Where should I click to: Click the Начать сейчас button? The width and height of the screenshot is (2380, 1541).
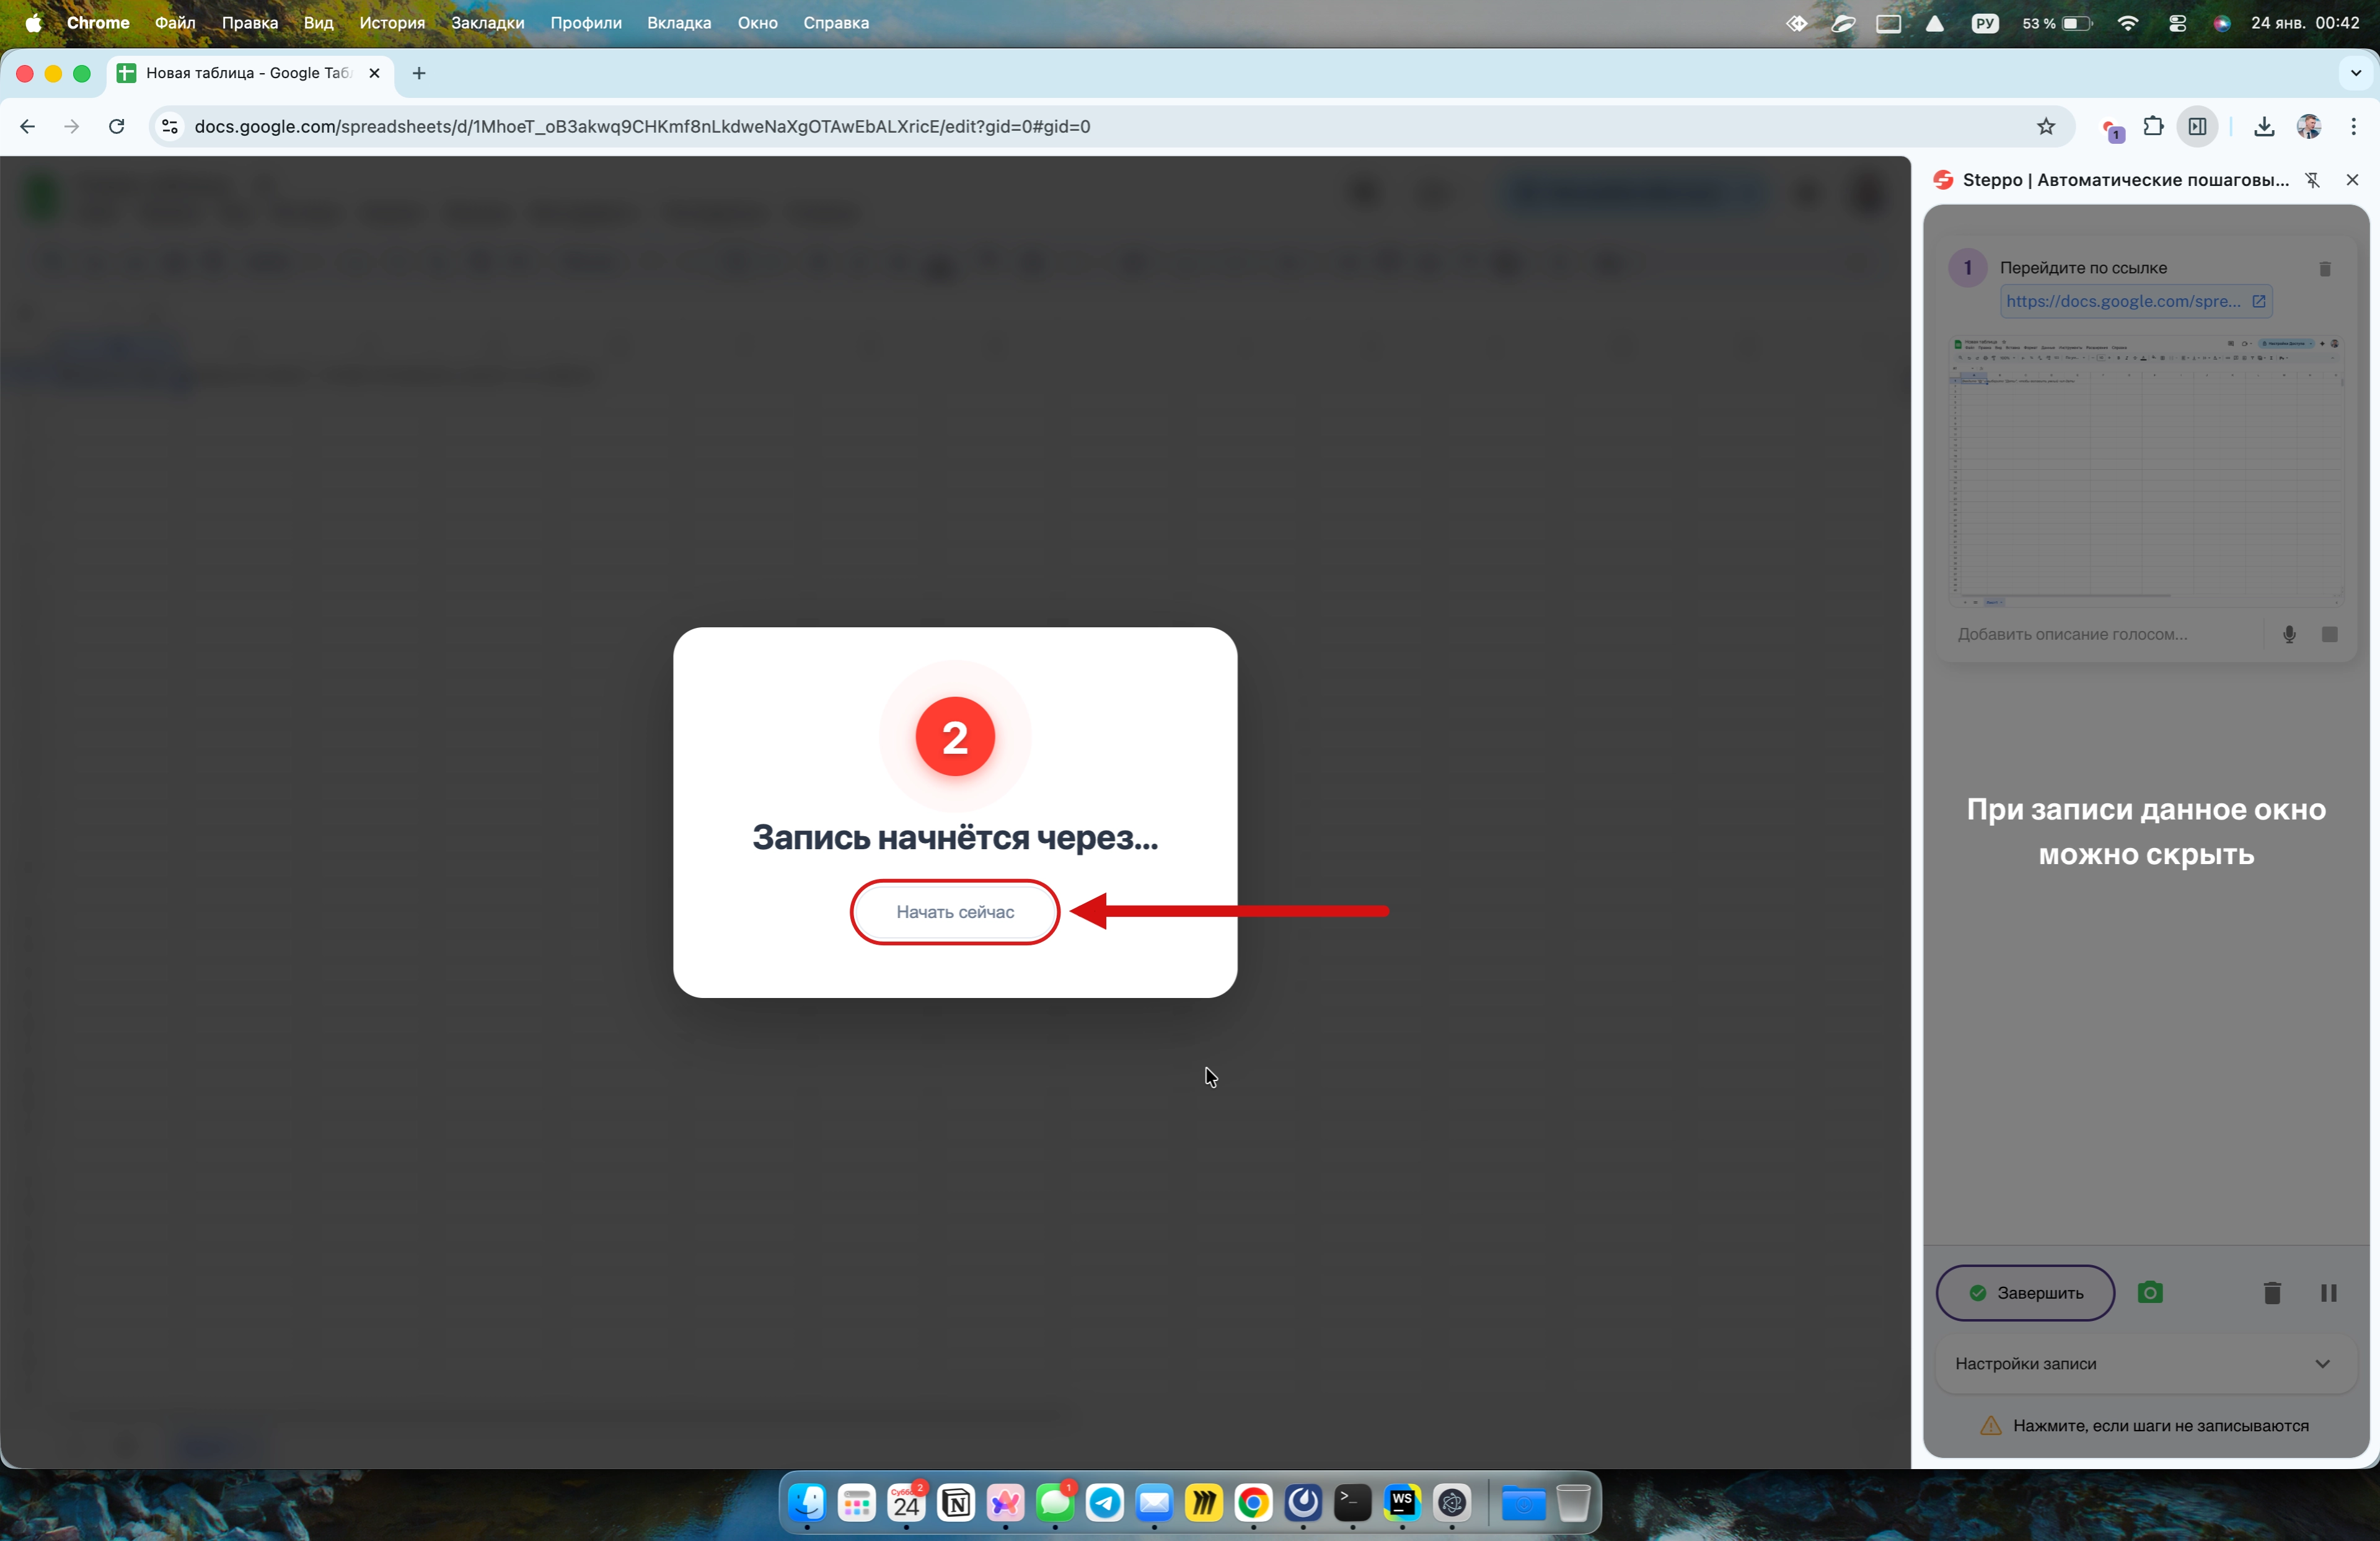pyautogui.click(x=954, y=912)
